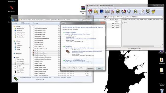Click 'Steam' in Explorer address breadcrumb
This screenshot has height=93, width=166.
[x=33, y=20]
